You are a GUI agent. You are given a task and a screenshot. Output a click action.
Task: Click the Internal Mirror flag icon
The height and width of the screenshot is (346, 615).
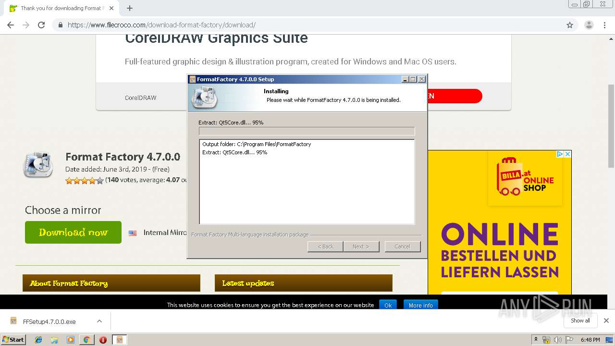coord(133,233)
